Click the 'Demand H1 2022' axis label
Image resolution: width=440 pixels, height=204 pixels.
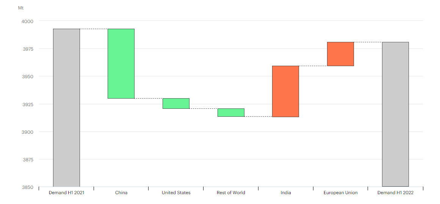click(x=395, y=193)
